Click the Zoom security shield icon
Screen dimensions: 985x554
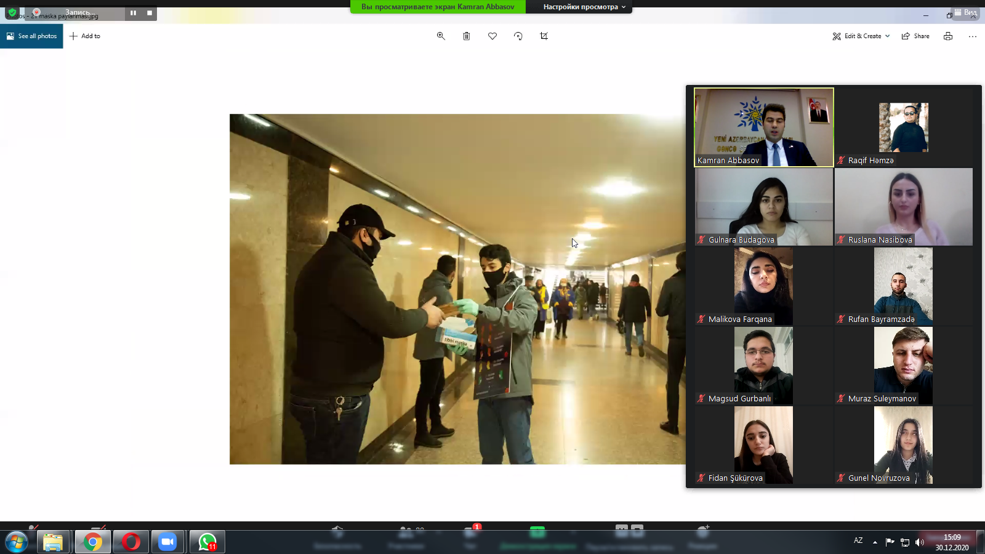pyautogui.click(x=12, y=12)
